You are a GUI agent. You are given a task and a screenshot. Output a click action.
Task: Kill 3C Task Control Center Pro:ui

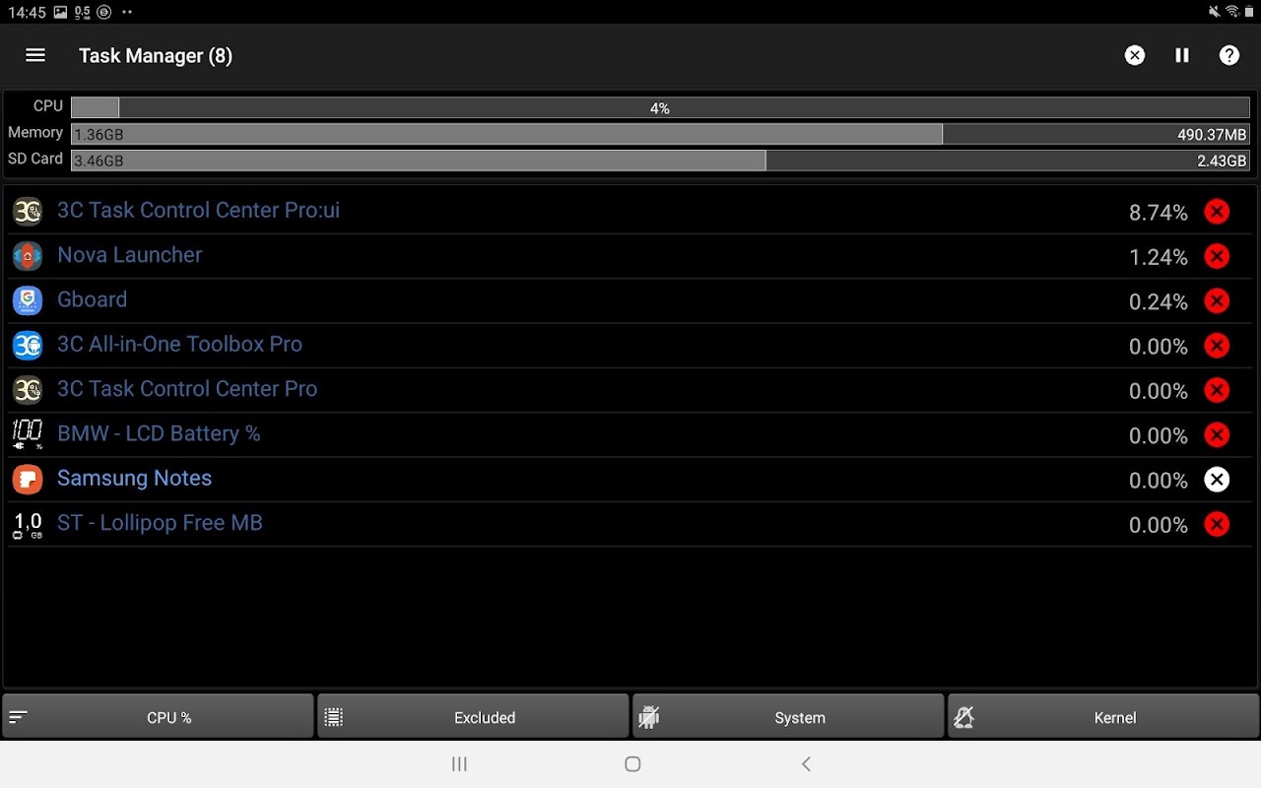(1217, 212)
